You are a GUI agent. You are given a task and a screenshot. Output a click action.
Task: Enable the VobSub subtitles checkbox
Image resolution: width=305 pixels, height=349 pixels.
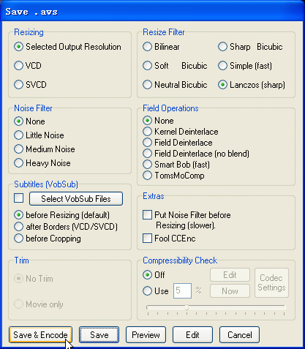[x=19, y=198]
